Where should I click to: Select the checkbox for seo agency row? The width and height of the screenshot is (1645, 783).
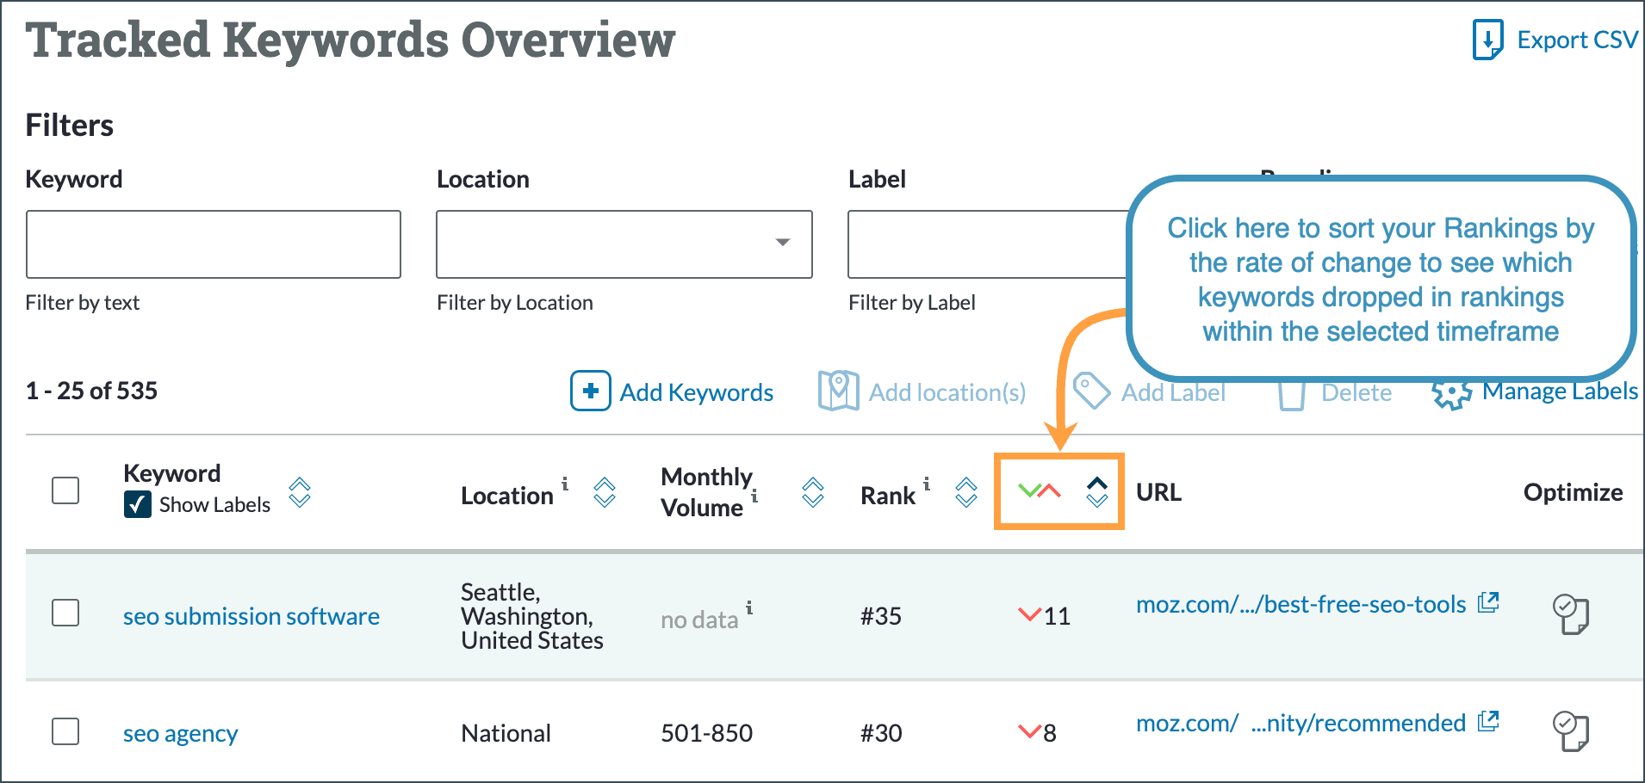[x=65, y=732]
